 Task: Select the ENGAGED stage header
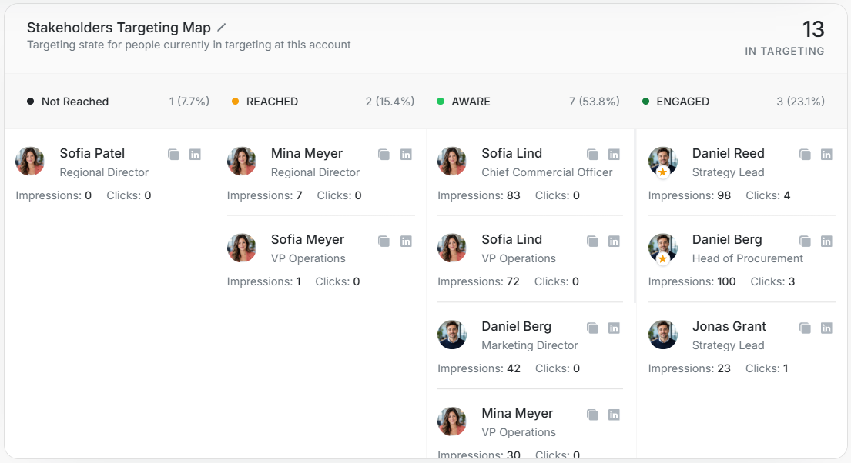(733, 102)
